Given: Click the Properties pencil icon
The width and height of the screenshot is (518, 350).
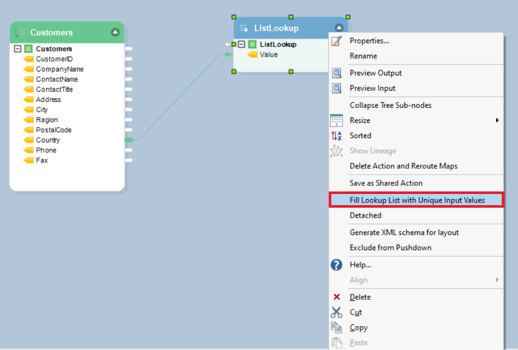Looking at the screenshot, I should (x=336, y=41).
